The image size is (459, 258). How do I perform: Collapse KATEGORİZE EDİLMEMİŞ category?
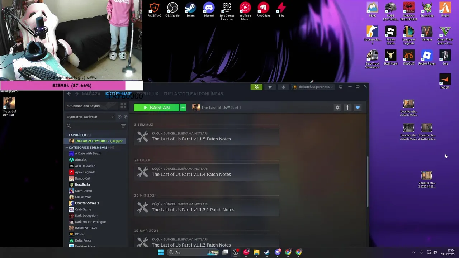click(67, 147)
